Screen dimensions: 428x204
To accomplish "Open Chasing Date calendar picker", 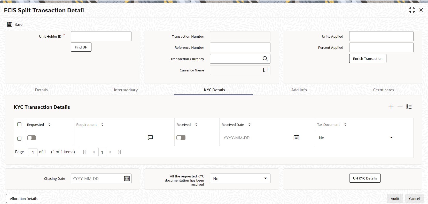I will [x=127, y=178].
